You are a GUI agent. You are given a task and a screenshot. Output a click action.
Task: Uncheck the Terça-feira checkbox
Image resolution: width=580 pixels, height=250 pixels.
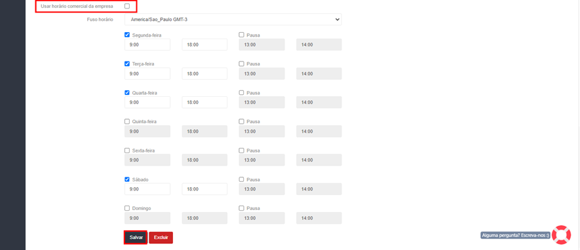pyautogui.click(x=127, y=63)
